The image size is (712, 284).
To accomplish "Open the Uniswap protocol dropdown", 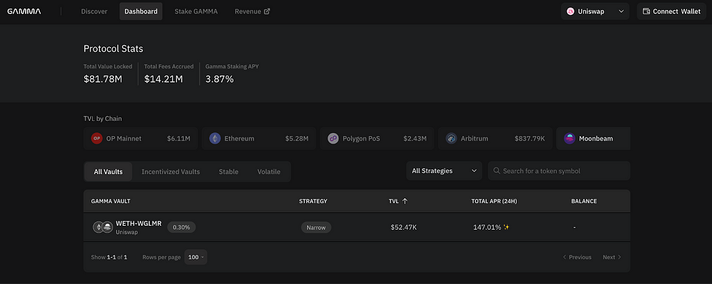I will point(595,12).
